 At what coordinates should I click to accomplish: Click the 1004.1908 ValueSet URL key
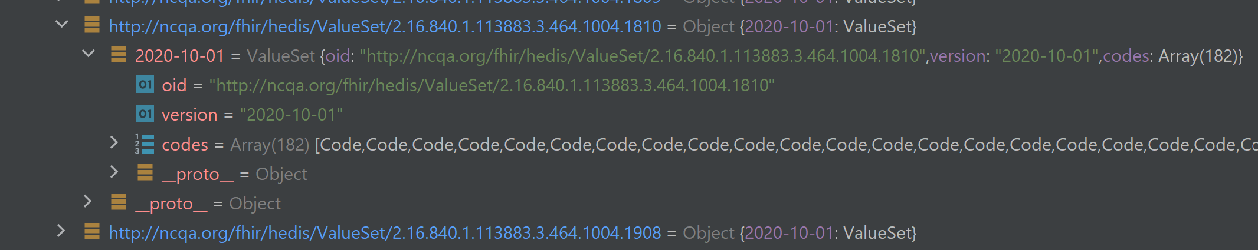point(385,233)
